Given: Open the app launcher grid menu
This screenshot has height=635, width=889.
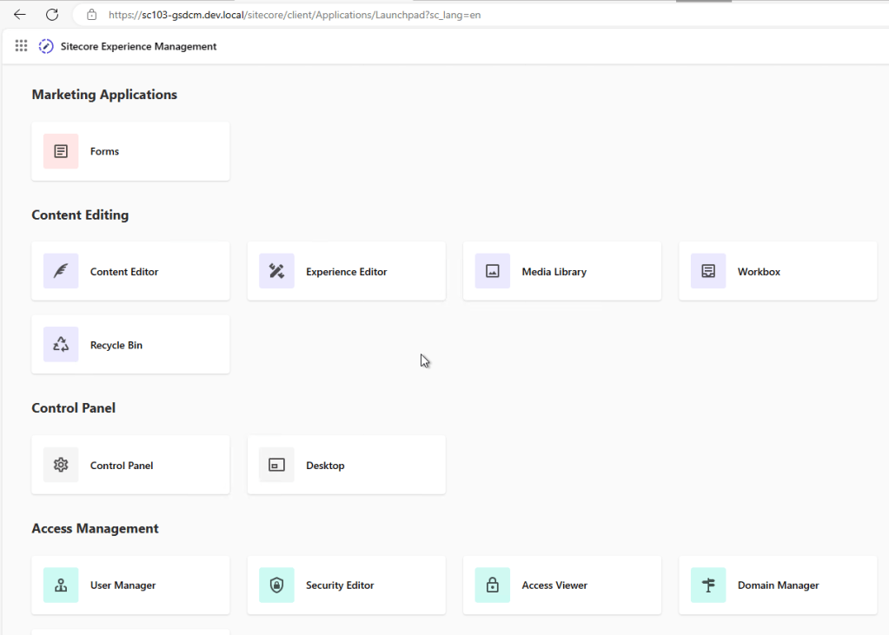Looking at the screenshot, I should click(x=22, y=46).
